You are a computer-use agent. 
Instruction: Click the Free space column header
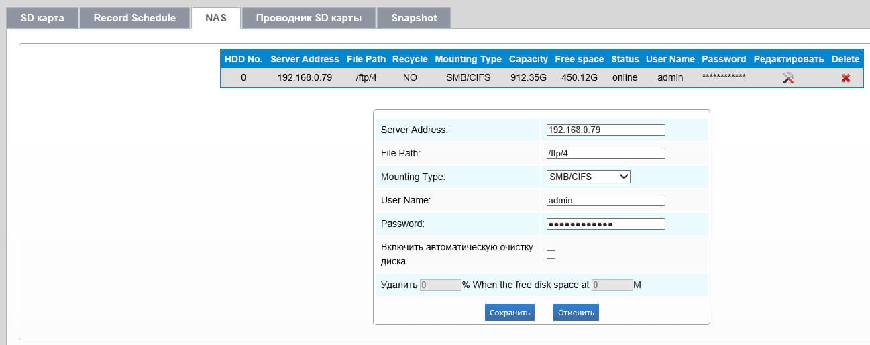click(x=579, y=59)
